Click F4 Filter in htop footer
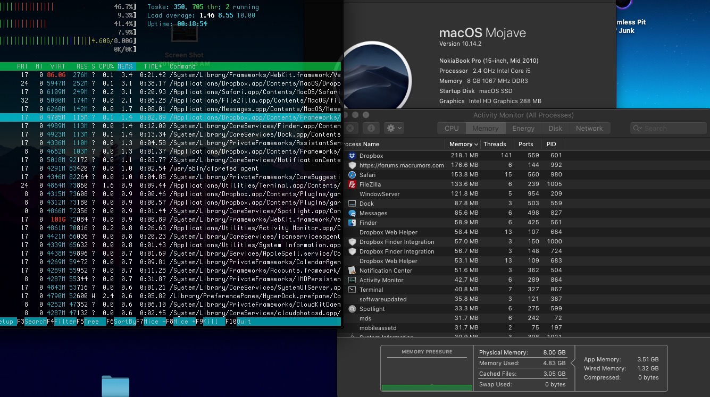 point(62,322)
